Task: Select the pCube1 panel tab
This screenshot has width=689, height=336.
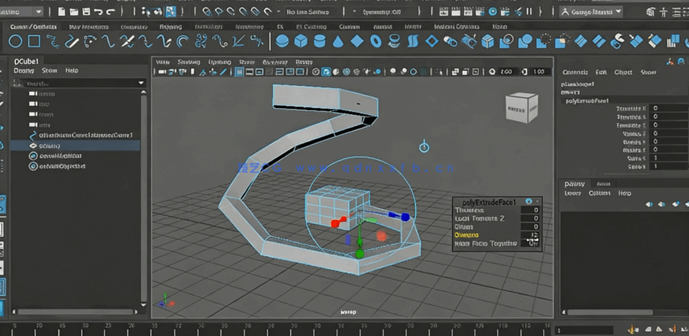Action: coord(26,61)
